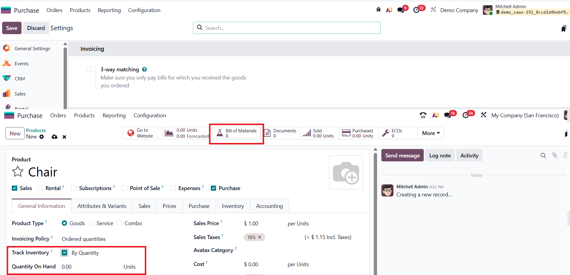The image size is (570, 275).
Task: Click the paperclip attachments icon
Action: (554, 155)
